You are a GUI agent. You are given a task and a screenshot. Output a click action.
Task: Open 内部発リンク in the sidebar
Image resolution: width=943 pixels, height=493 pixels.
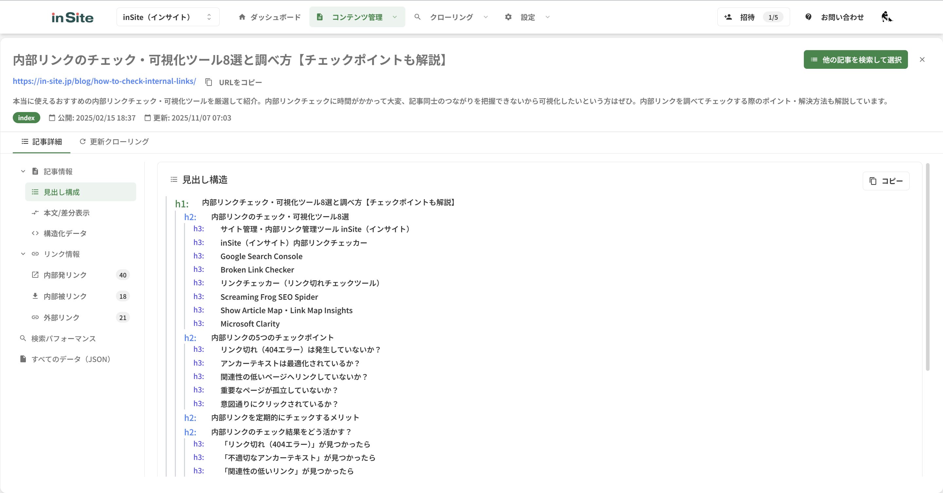click(65, 275)
